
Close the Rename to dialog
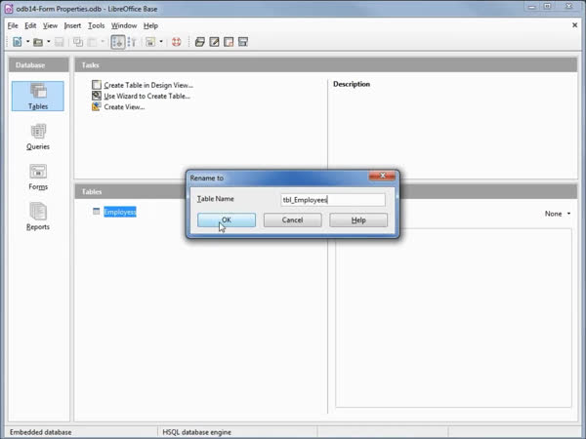click(x=382, y=176)
